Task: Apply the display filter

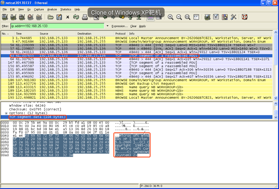Action: coord(142,26)
